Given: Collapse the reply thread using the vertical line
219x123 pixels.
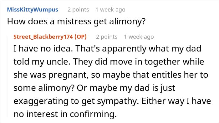Looking at the screenshot, I should pyautogui.click(x=7, y=76).
